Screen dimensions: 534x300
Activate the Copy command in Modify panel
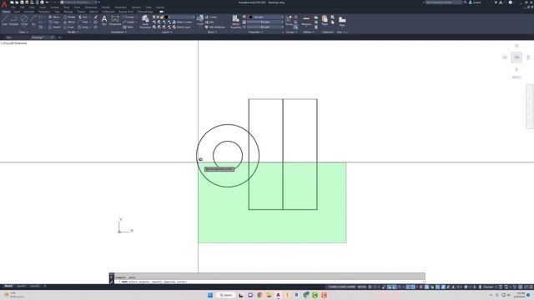coord(53,22)
